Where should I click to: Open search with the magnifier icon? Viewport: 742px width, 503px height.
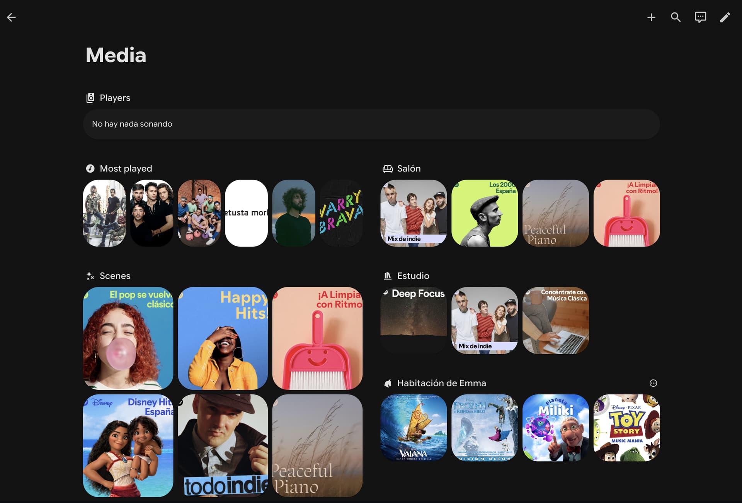pos(676,17)
